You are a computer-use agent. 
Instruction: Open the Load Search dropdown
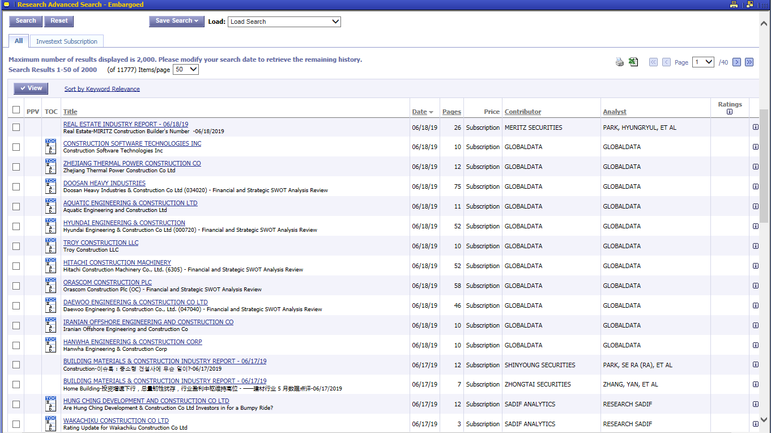284,22
